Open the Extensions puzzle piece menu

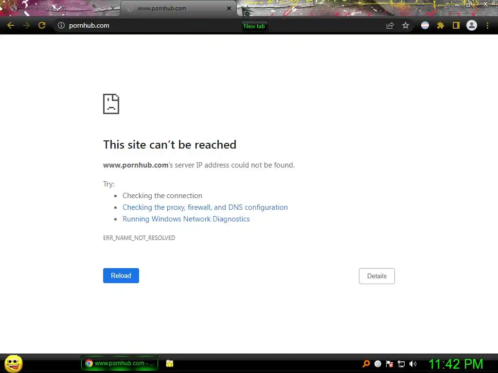tap(441, 25)
